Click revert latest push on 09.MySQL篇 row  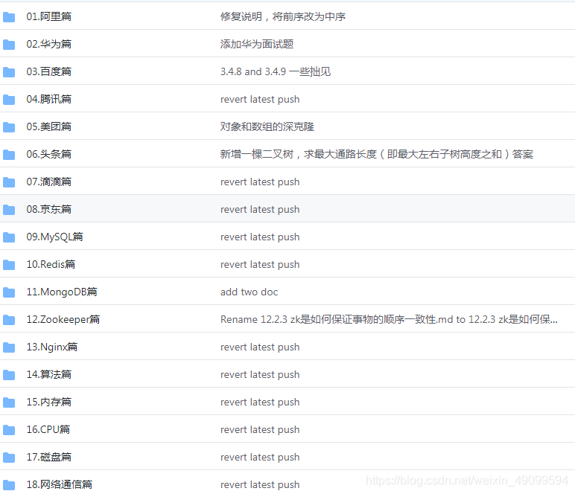pos(260,237)
